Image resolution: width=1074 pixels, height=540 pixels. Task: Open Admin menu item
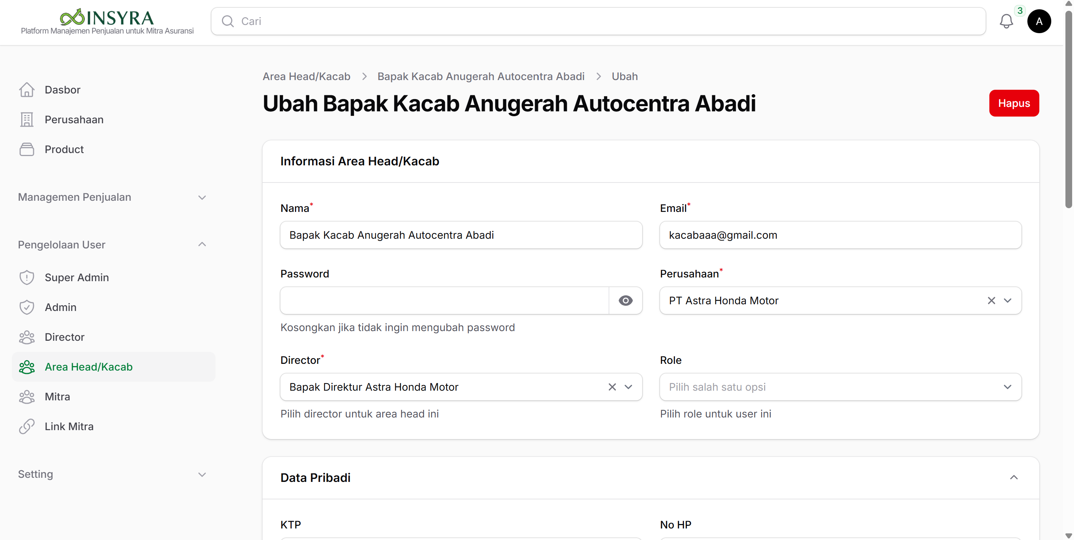pyautogui.click(x=113, y=307)
